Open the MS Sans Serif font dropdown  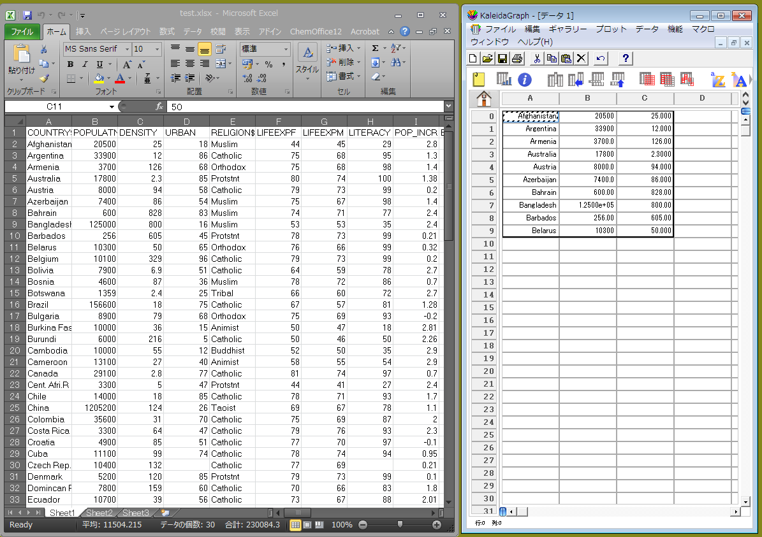click(128, 49)
